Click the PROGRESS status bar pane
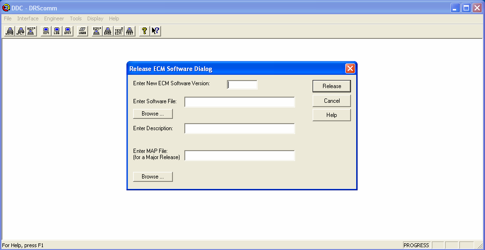Screen dimensions: 485x250 pyautogui.click(x=416, y=245)
